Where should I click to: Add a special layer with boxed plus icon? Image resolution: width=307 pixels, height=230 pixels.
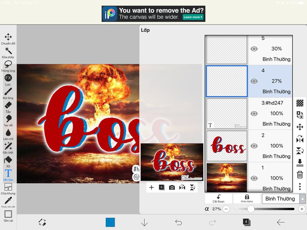(x=162, y=187)
